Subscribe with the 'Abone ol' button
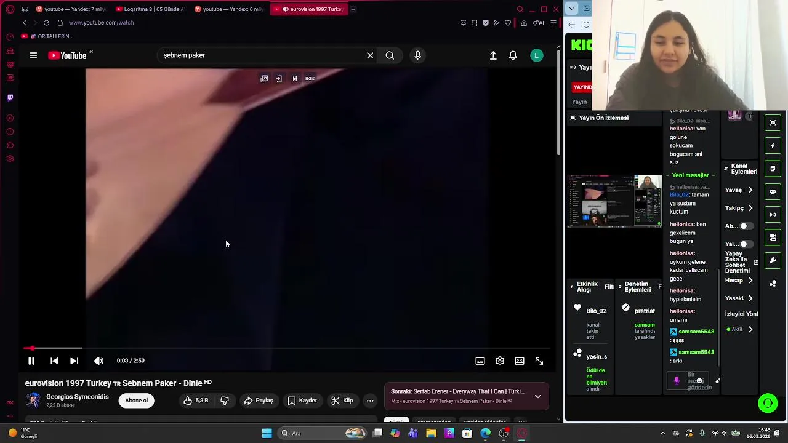 click(x=137, y=401)
